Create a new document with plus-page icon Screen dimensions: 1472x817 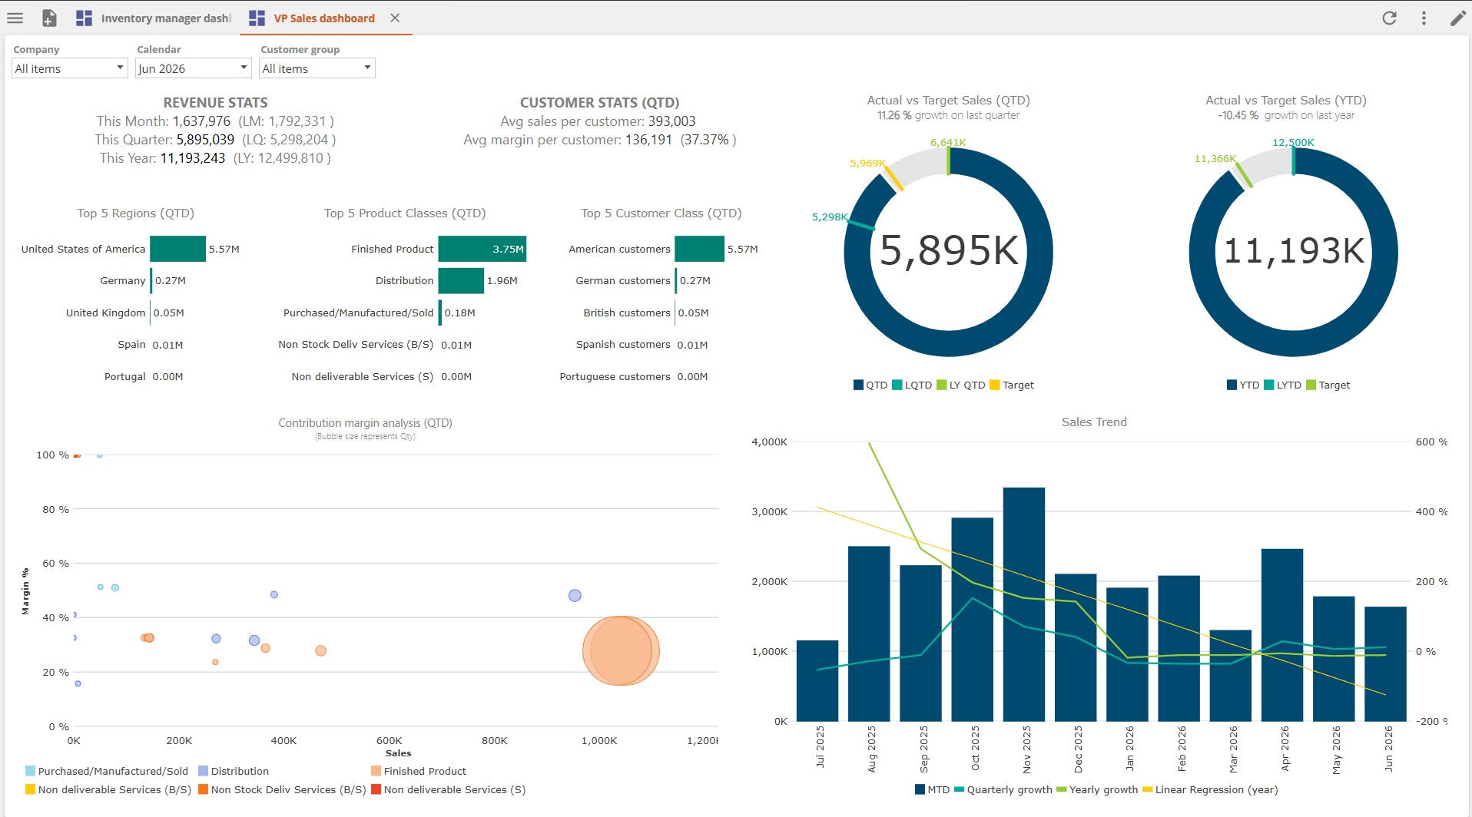pos(49,18)
